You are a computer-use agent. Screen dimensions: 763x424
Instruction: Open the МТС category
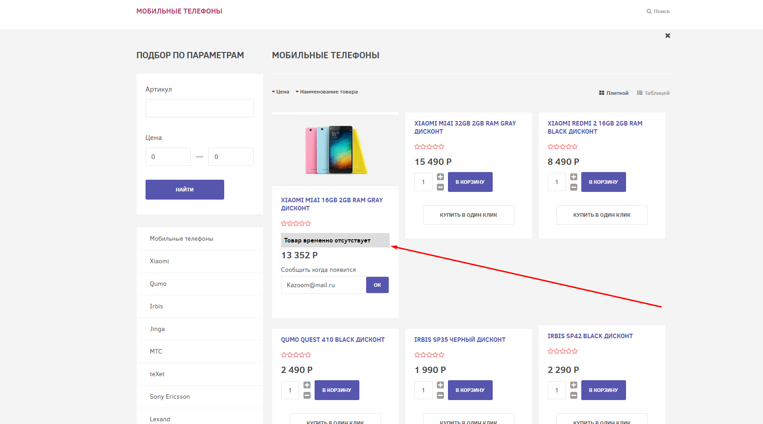[x=200, y=352]
